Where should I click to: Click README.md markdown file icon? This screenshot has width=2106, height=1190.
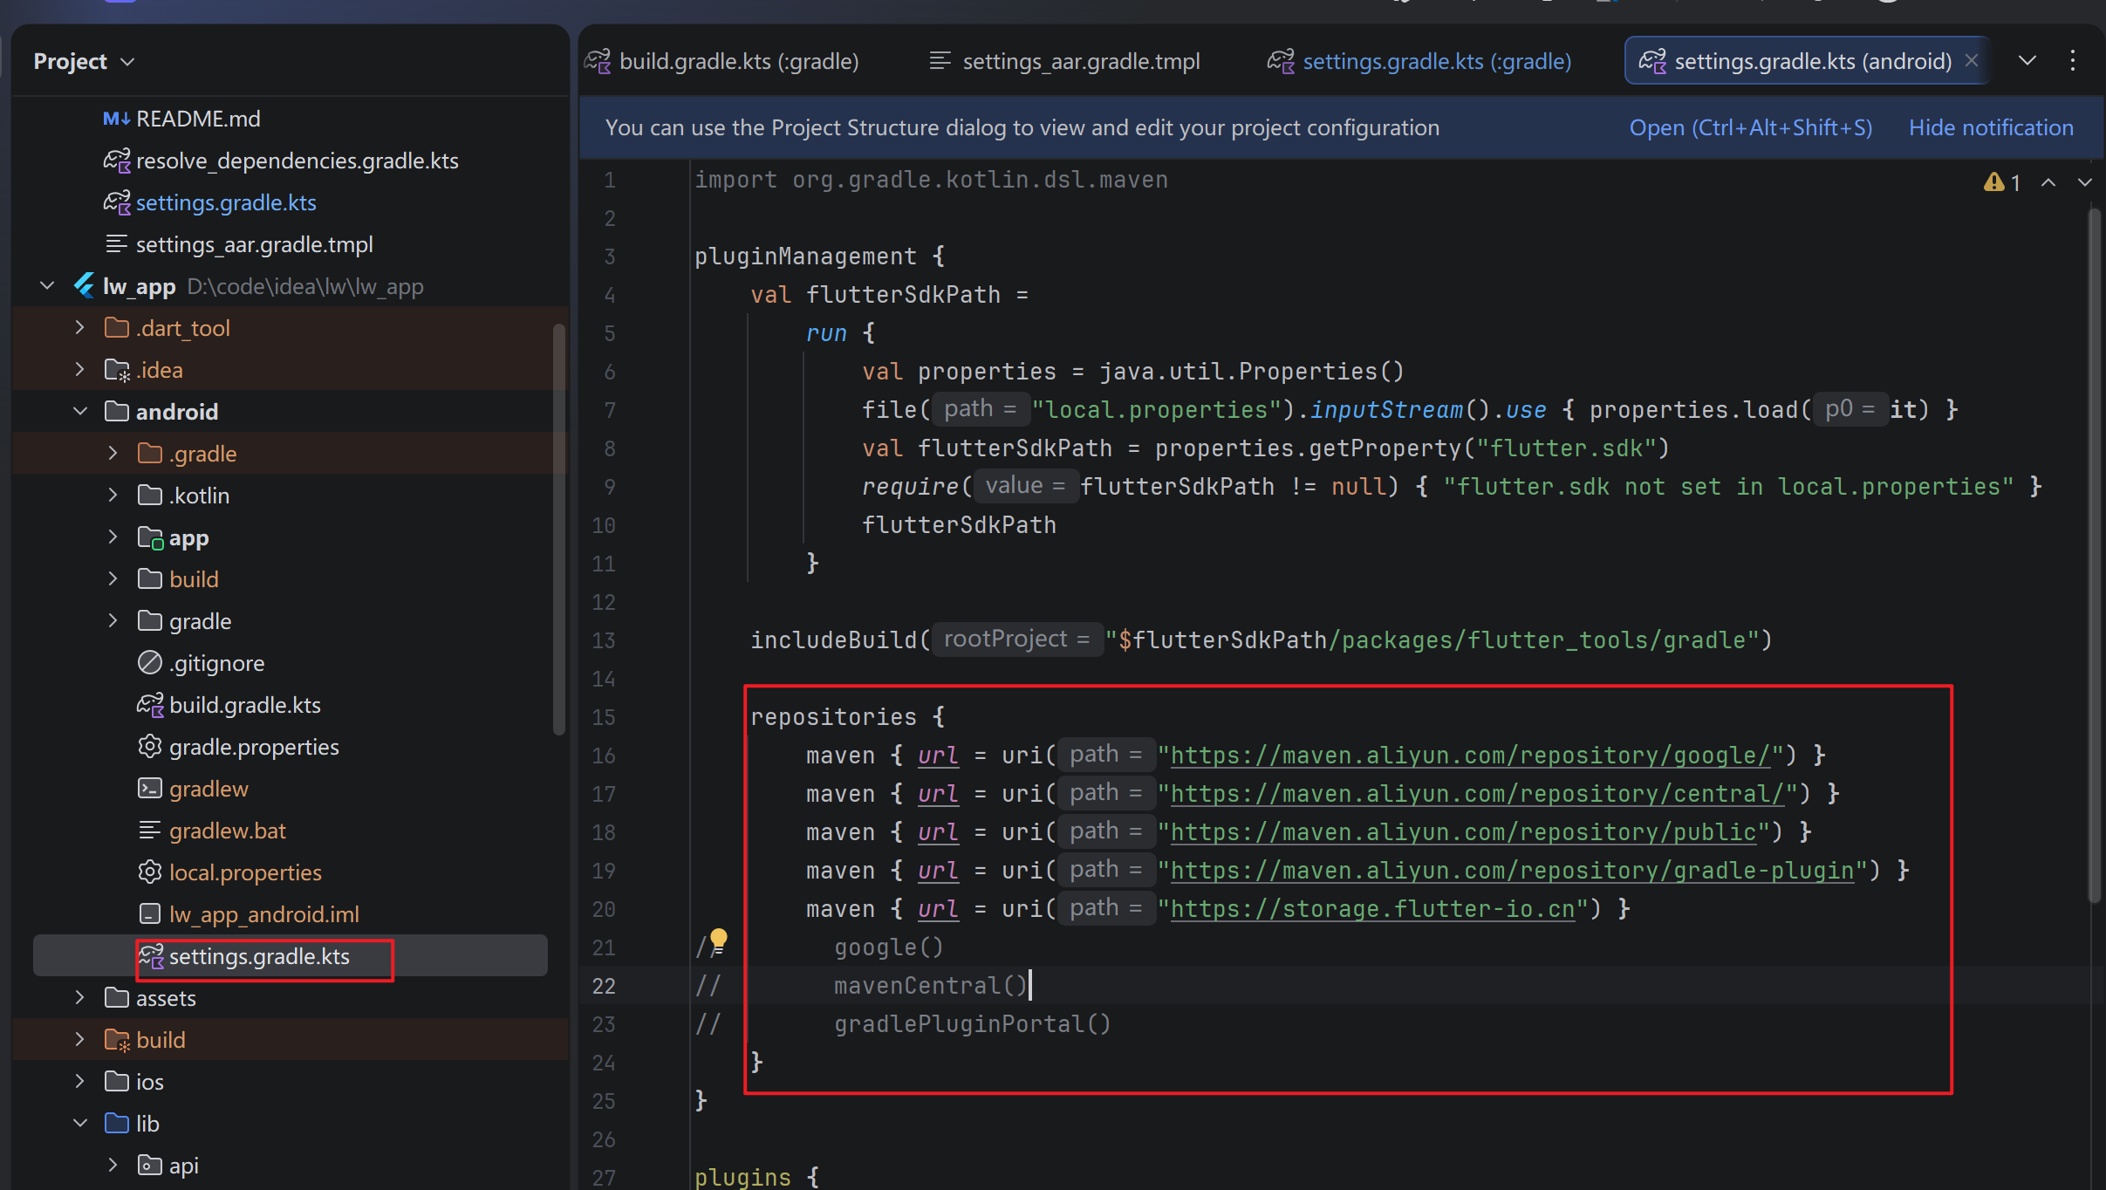pyautogui.click(x=116, y=119)
